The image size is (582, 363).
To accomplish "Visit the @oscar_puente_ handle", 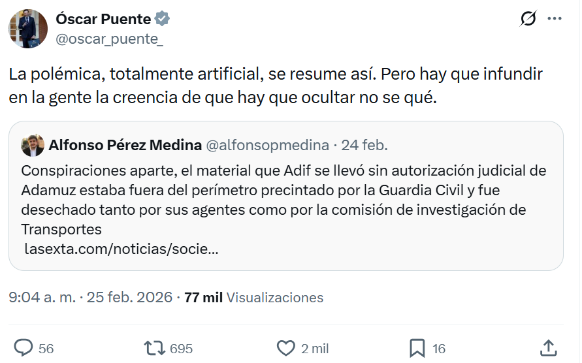I will click(110, 39).
